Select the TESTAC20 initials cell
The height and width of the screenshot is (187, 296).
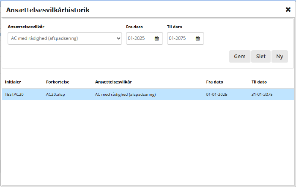click(14, 94)
